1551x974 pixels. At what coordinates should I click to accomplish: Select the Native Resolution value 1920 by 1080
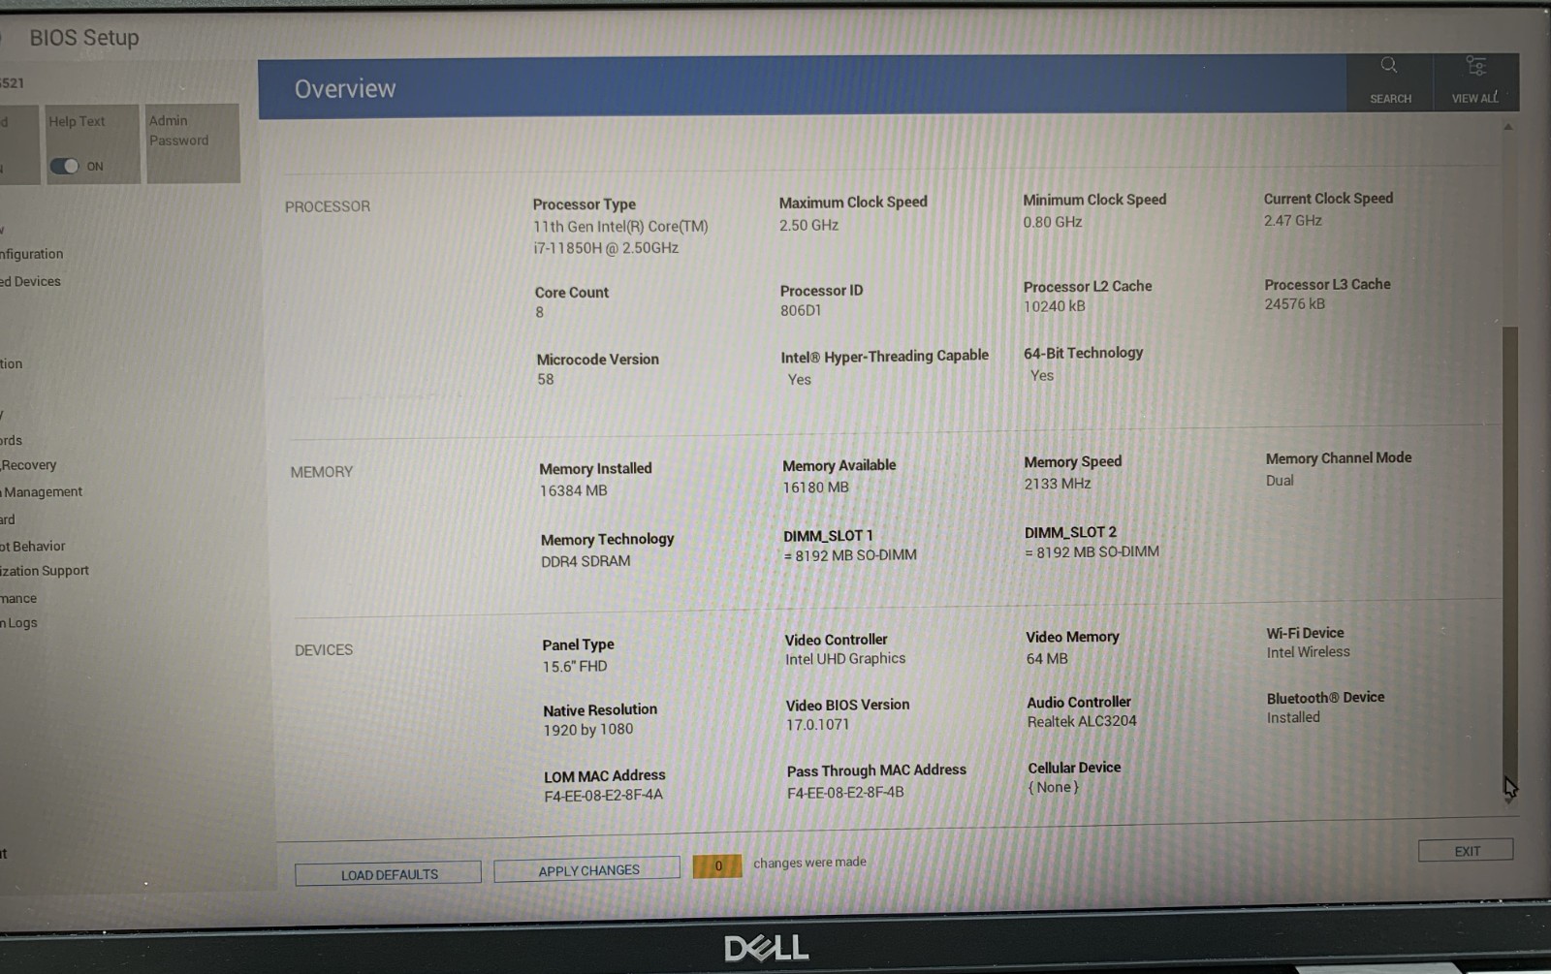pos(588,730)
